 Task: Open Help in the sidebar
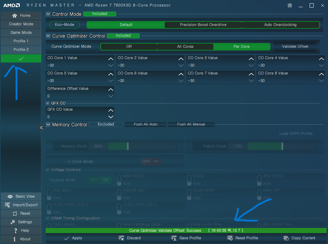tap(21, 230)
